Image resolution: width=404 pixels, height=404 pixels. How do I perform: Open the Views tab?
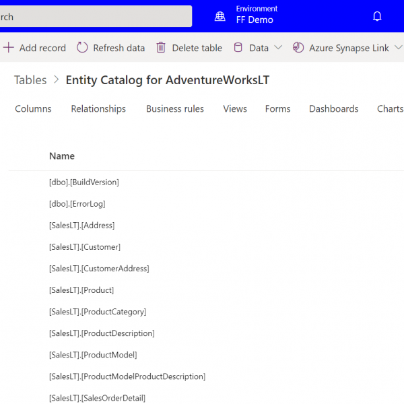(235, 108)
